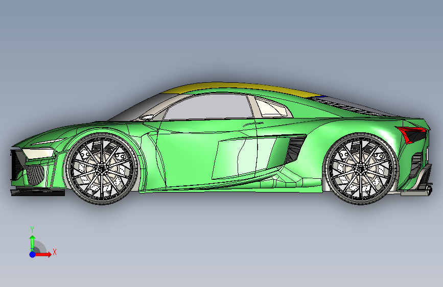
Task: Select the front wheel of the car model
Action: (102, 169)
